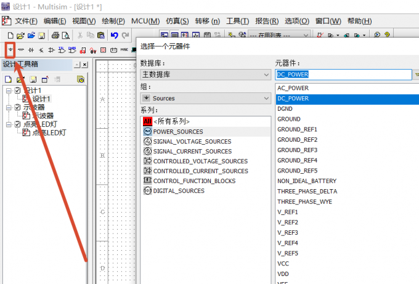Click the Open file folder icon

tap(20, 35)
